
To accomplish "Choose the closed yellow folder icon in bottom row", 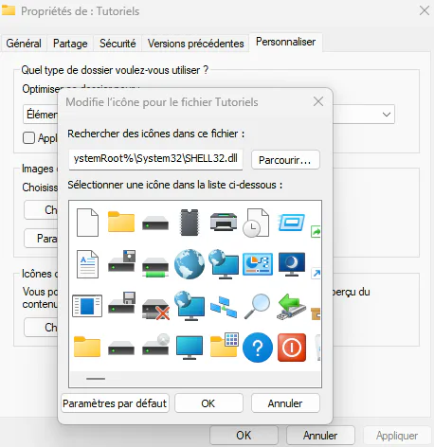I will click(x=87, y=347).
